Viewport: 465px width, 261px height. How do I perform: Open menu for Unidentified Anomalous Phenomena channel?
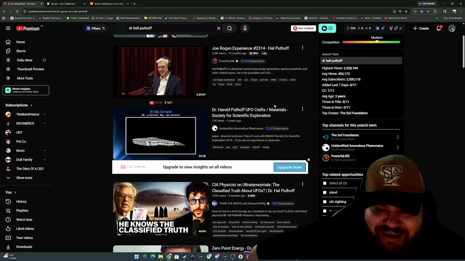coord(398,148)
